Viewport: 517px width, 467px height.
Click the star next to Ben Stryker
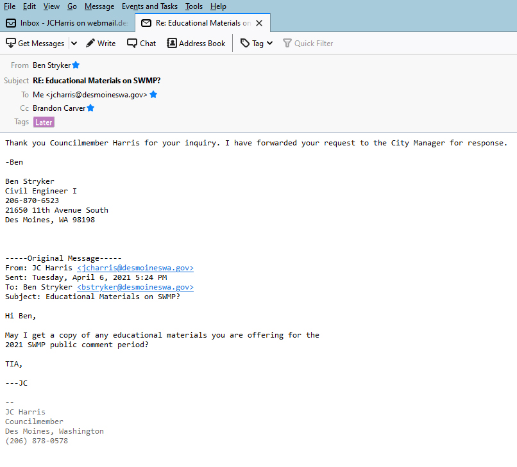click(76, 65)
